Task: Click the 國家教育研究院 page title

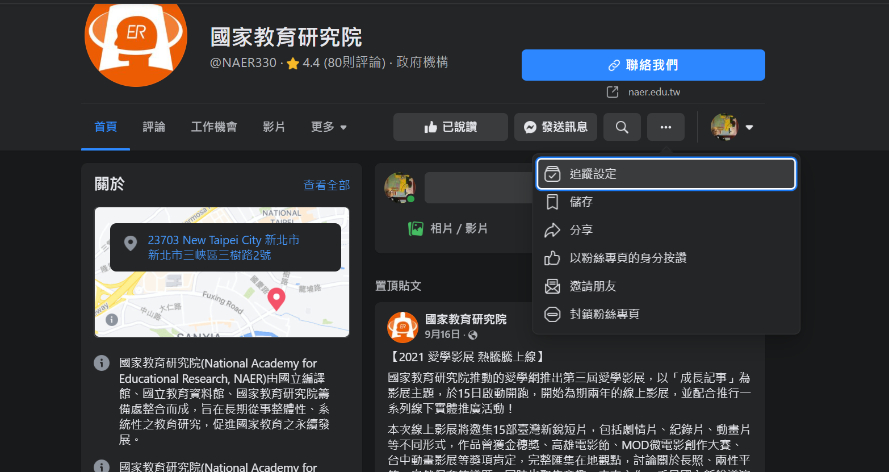Action: [287, 37]
